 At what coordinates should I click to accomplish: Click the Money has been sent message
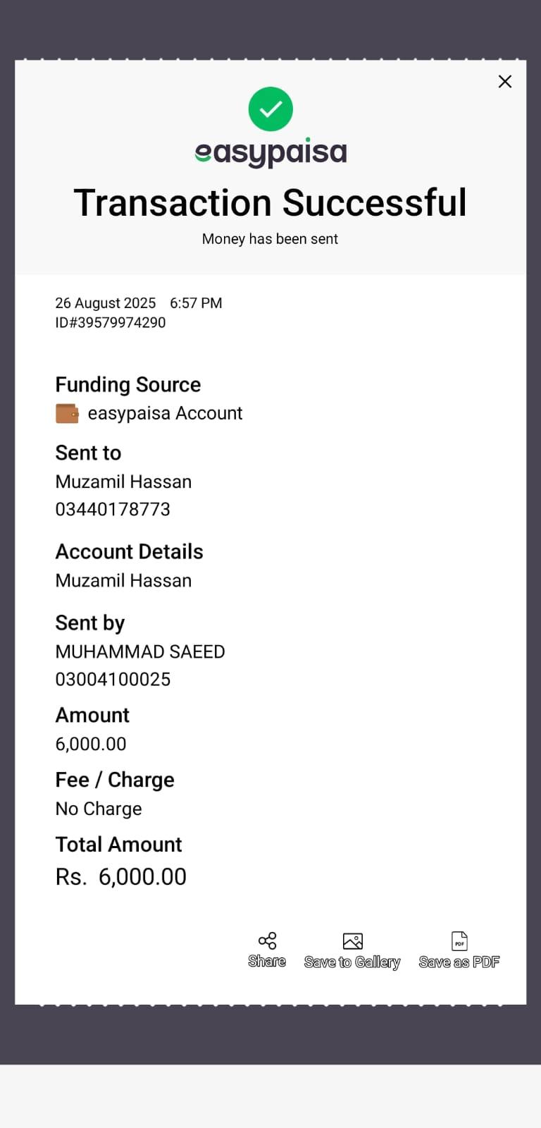pyautogui.click(x=270, y=239)
